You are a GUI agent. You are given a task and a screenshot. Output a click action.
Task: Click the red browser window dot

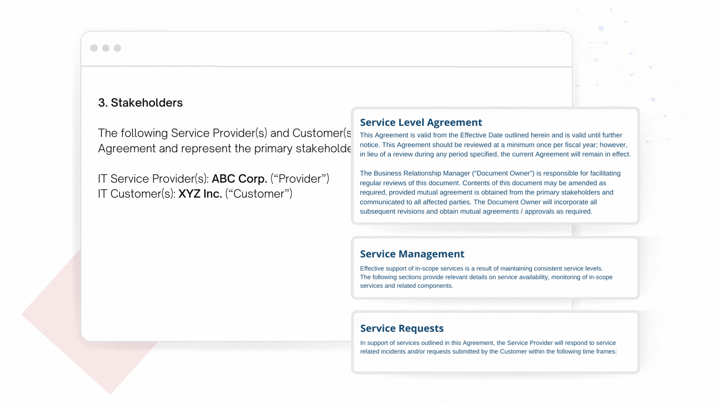click(x=94, y=48)
